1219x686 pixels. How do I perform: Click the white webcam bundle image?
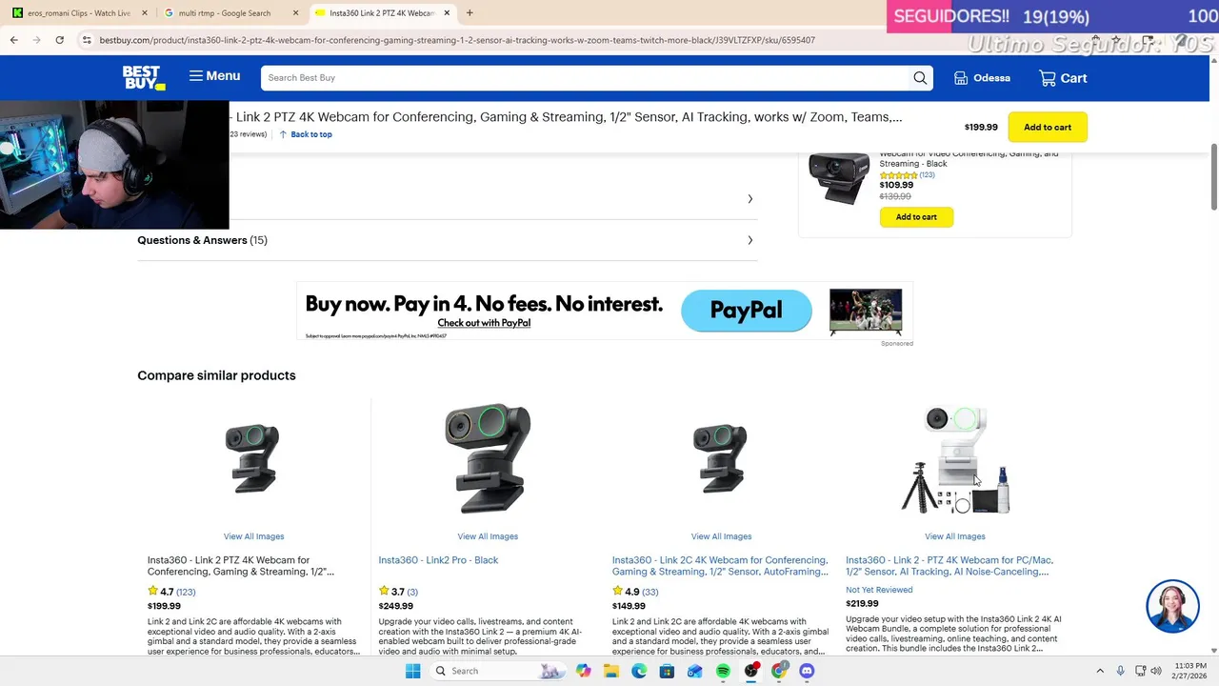click(x=955, y=460)
